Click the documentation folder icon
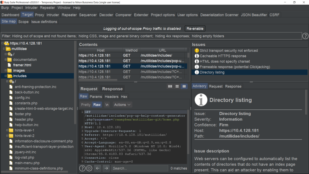The width and height of the screenshot is (309, 174). pos(10,60)
